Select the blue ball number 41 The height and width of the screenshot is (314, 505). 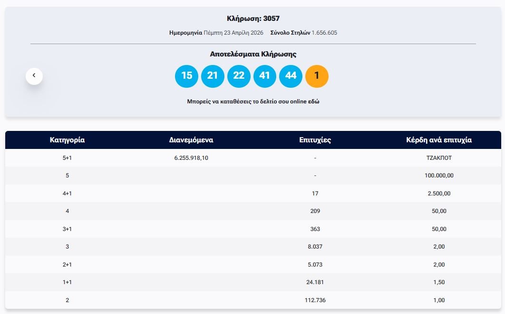coord(265,76)
